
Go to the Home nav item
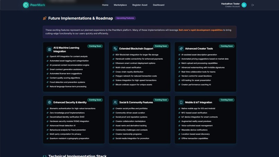pos(105,5)
